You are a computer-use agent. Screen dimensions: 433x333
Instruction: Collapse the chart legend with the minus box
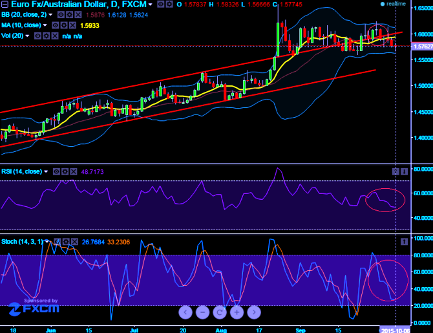[5, 5]
